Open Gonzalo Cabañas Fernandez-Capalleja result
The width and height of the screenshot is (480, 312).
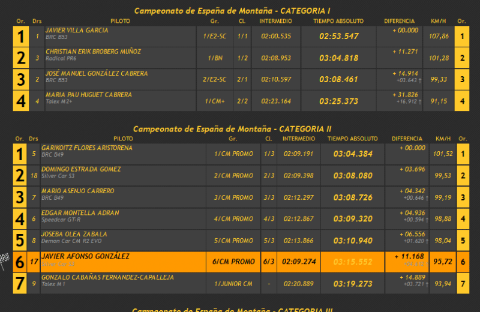click(x=107, y=278)
